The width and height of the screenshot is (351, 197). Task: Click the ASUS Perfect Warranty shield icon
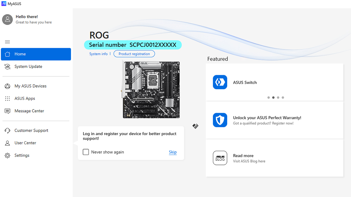point(220,120)
